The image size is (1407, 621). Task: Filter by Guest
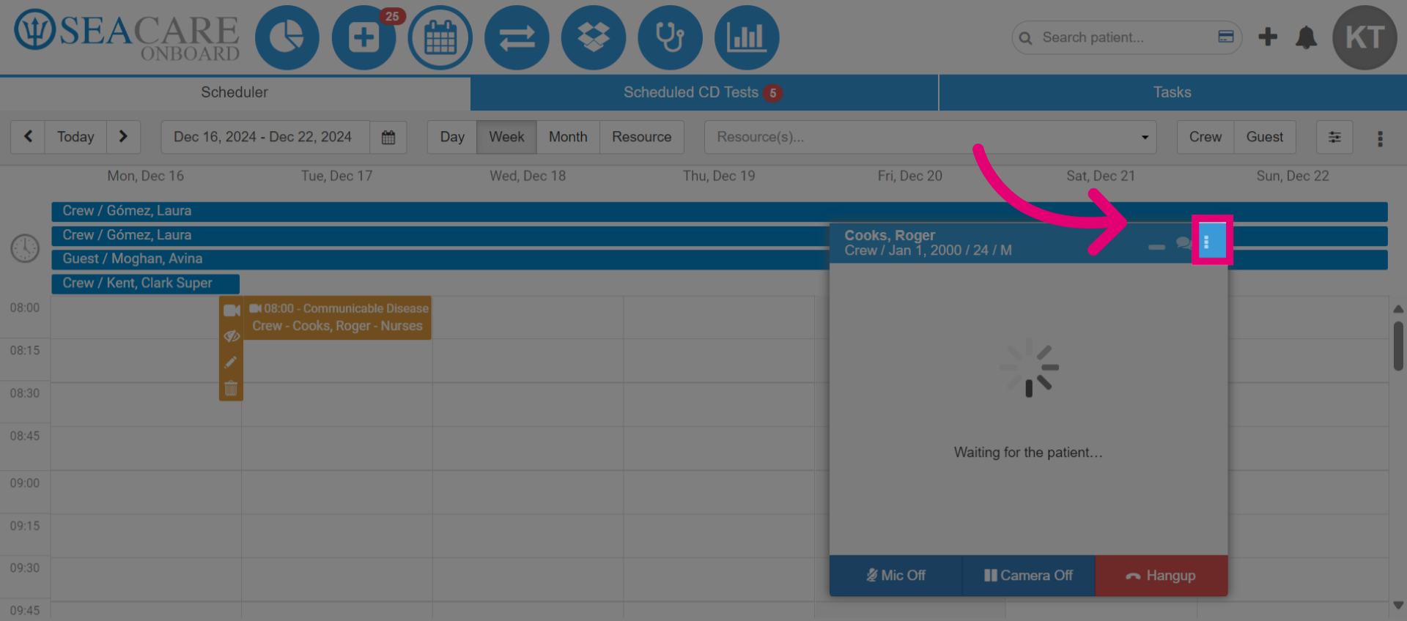coord(1265,137)
